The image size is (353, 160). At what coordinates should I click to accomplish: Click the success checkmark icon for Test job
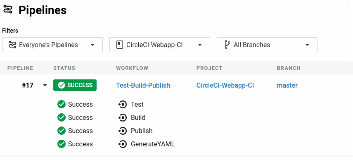[x=62, y=104]
